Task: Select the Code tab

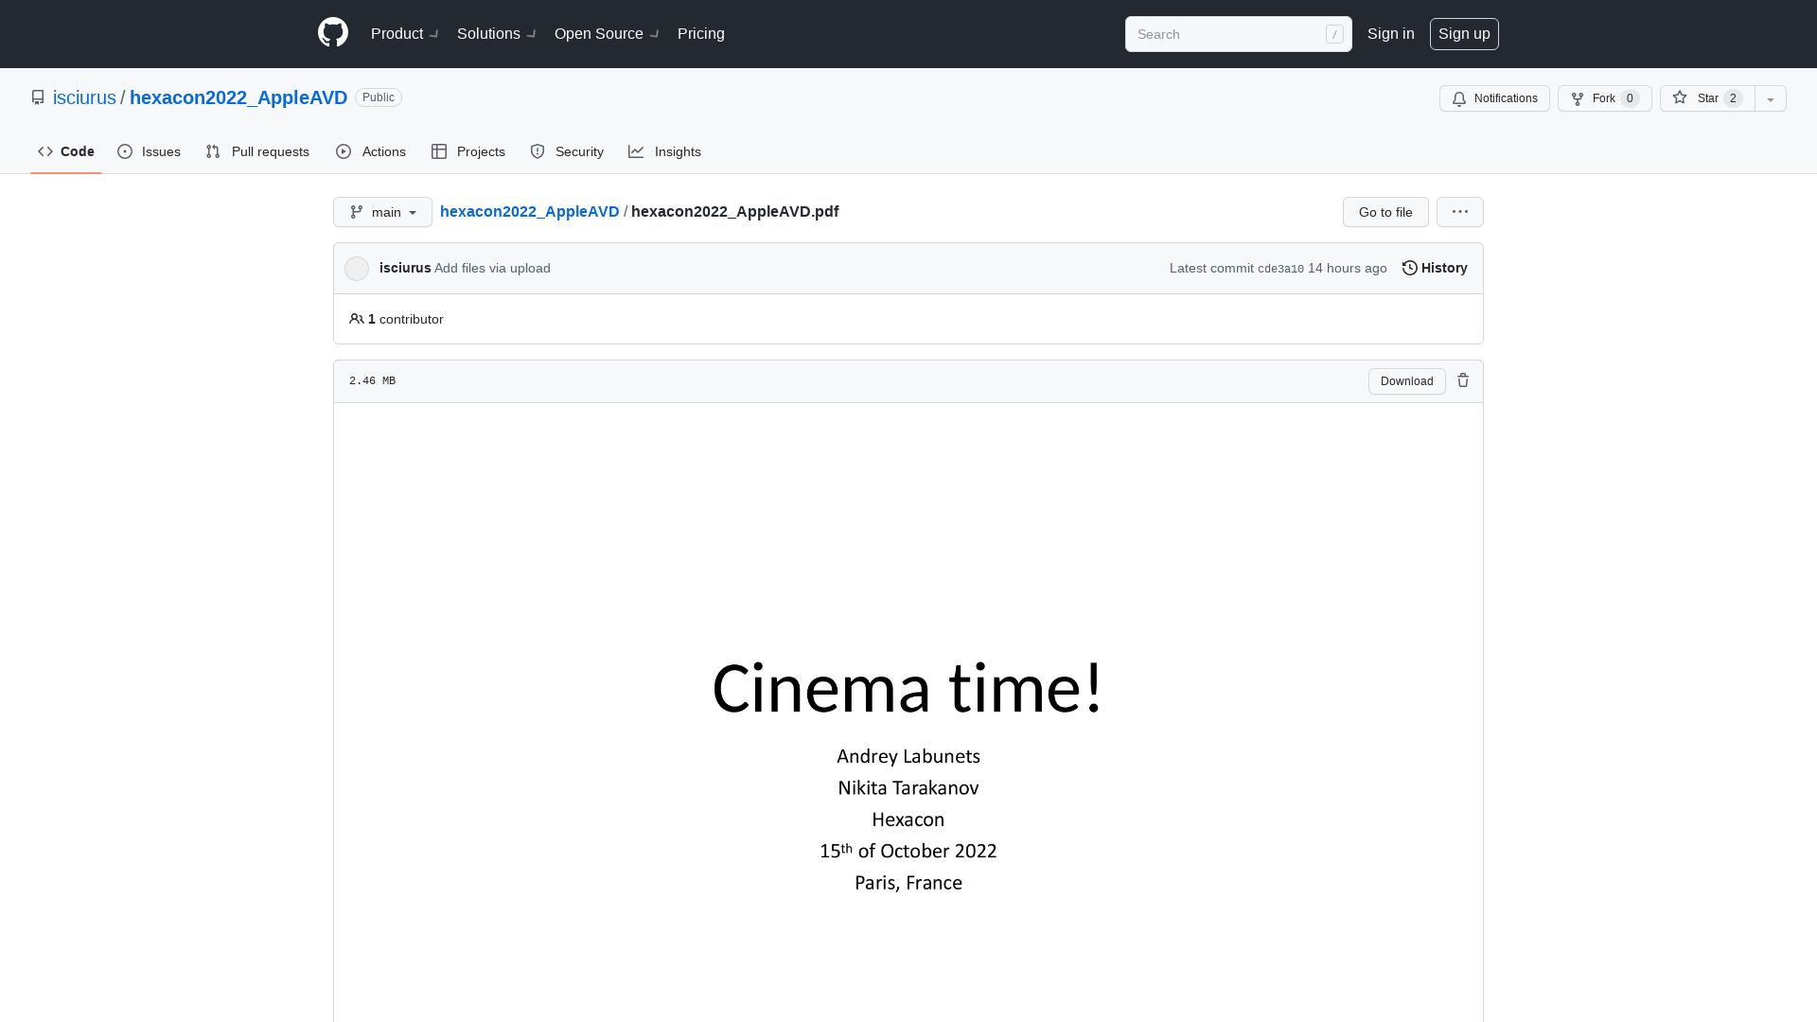Action: (x=65, y=151)
